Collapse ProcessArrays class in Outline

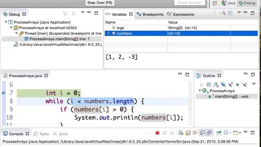pyautogui.click(x=200, y=91)
